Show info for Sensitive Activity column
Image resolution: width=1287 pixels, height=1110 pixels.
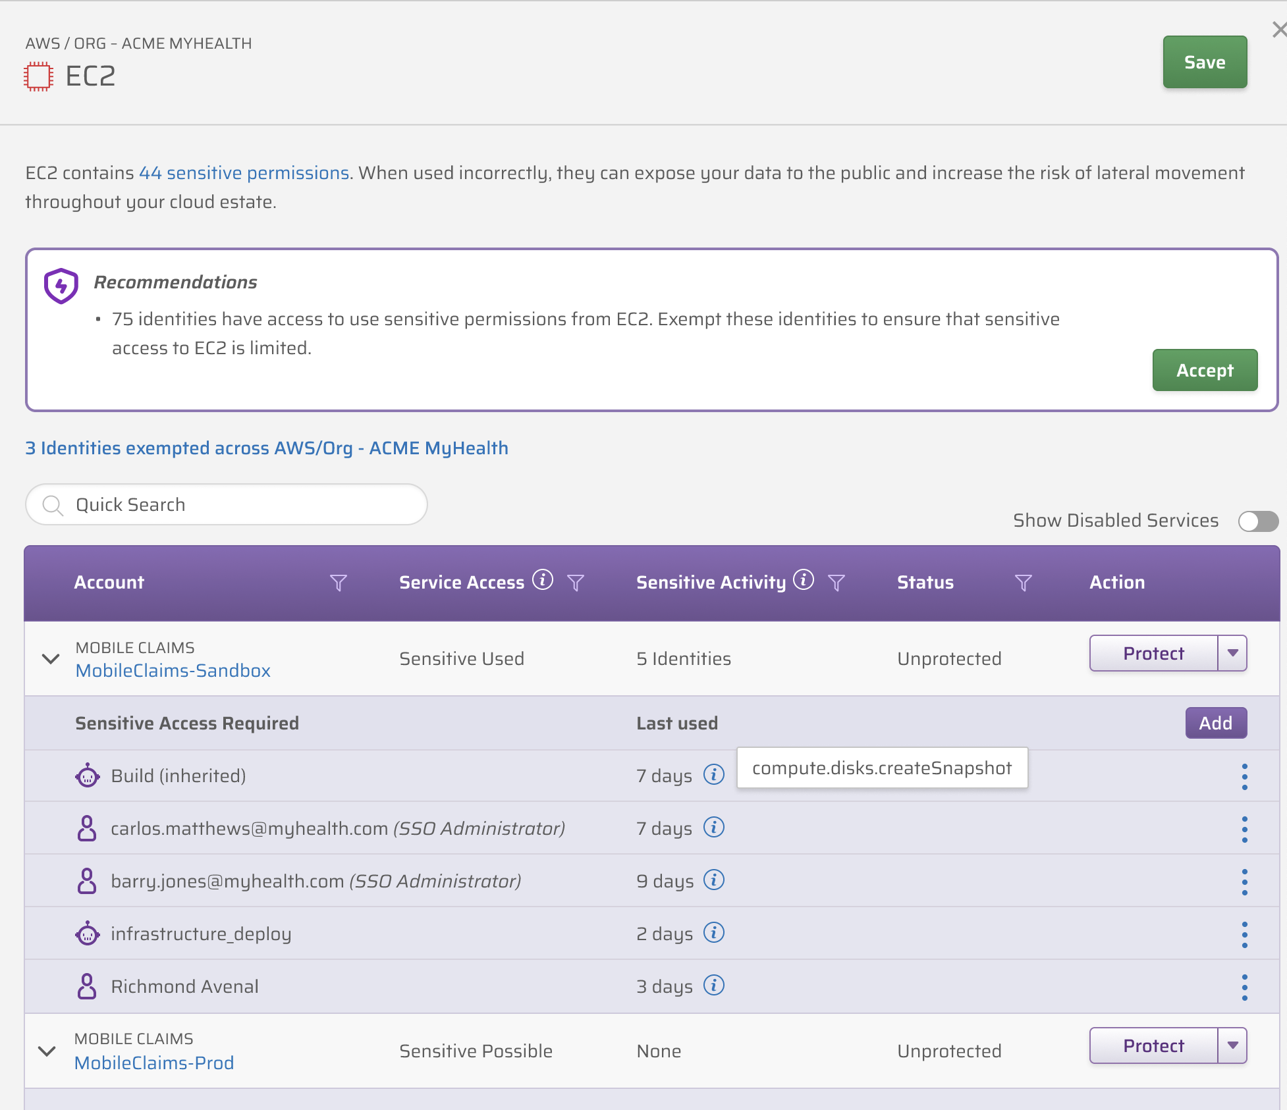(804, 580)
